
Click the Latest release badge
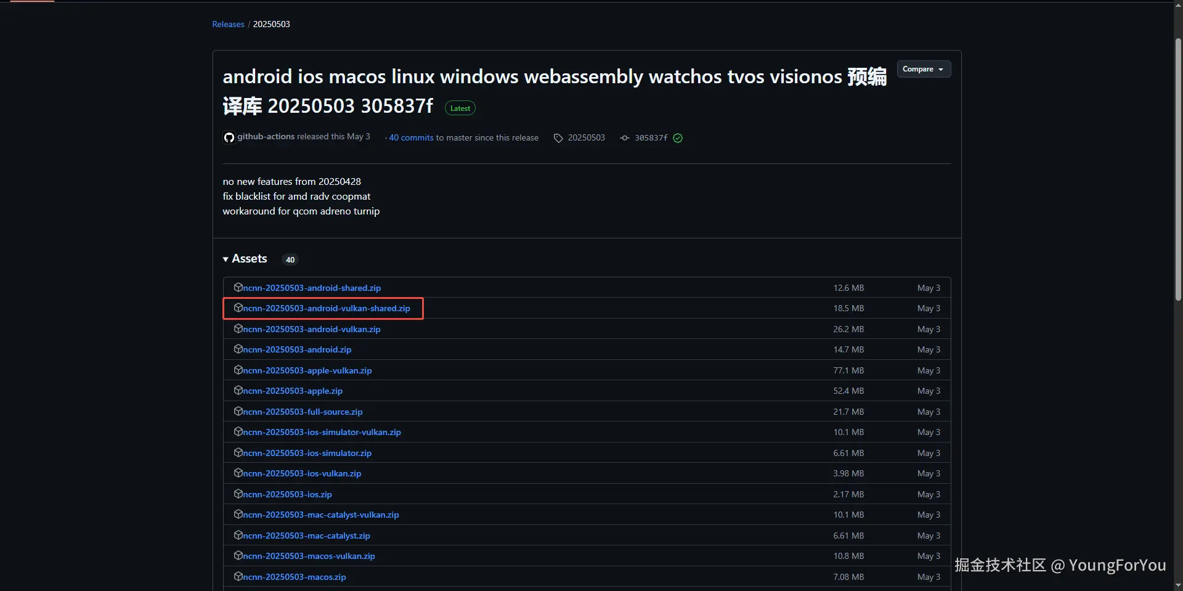coord(460,108)
